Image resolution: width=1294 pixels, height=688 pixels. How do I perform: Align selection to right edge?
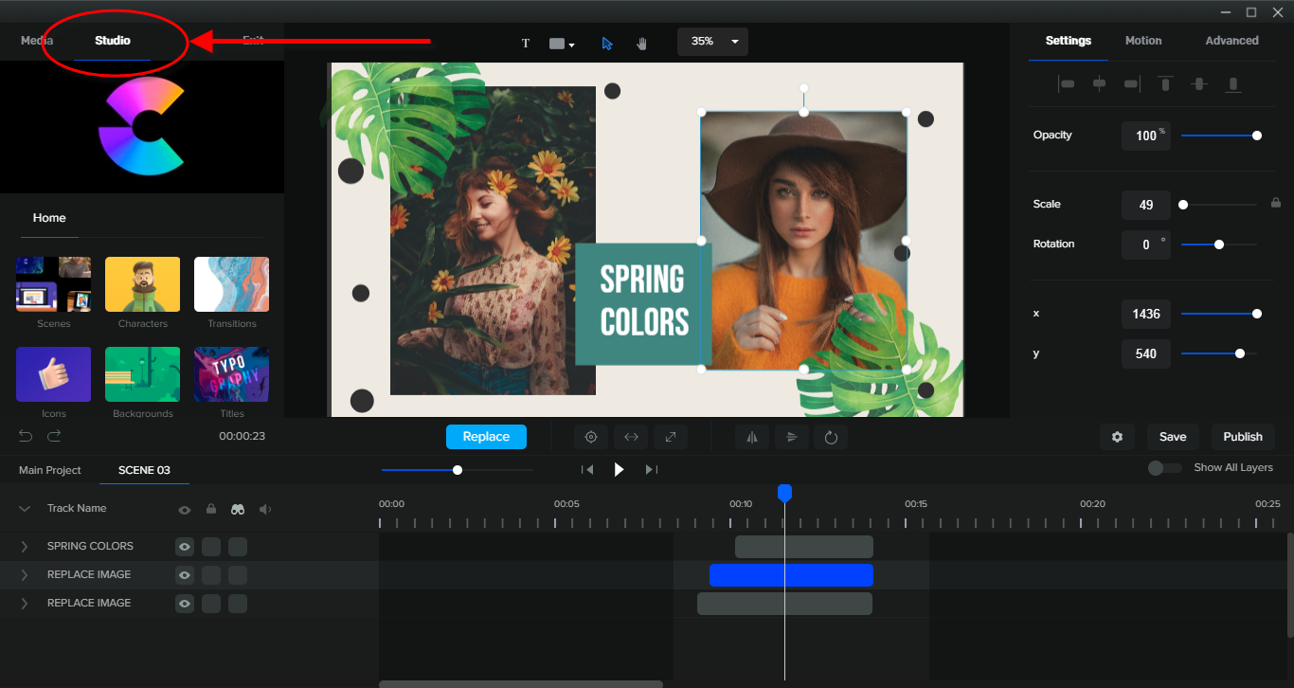click(1131, 84)
